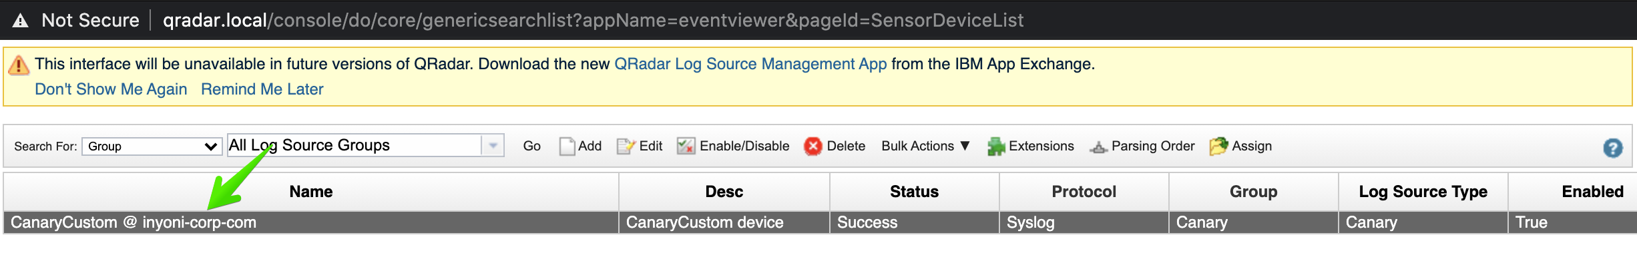Click the yellow warning triangle icon
Viewport: 1637px width, 263px height.
pos(19,65)
